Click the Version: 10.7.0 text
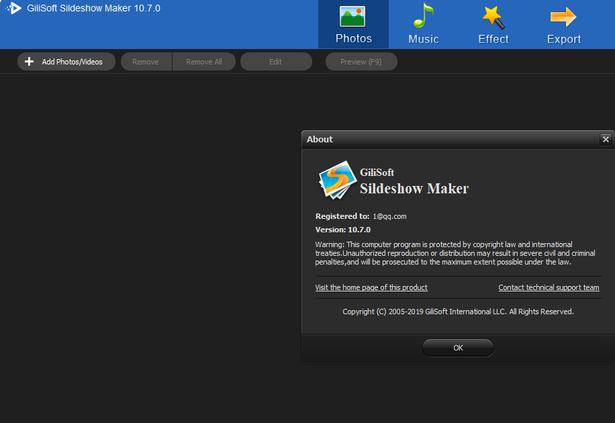This screenshot has height=423, width=615. tap(343, 230)
